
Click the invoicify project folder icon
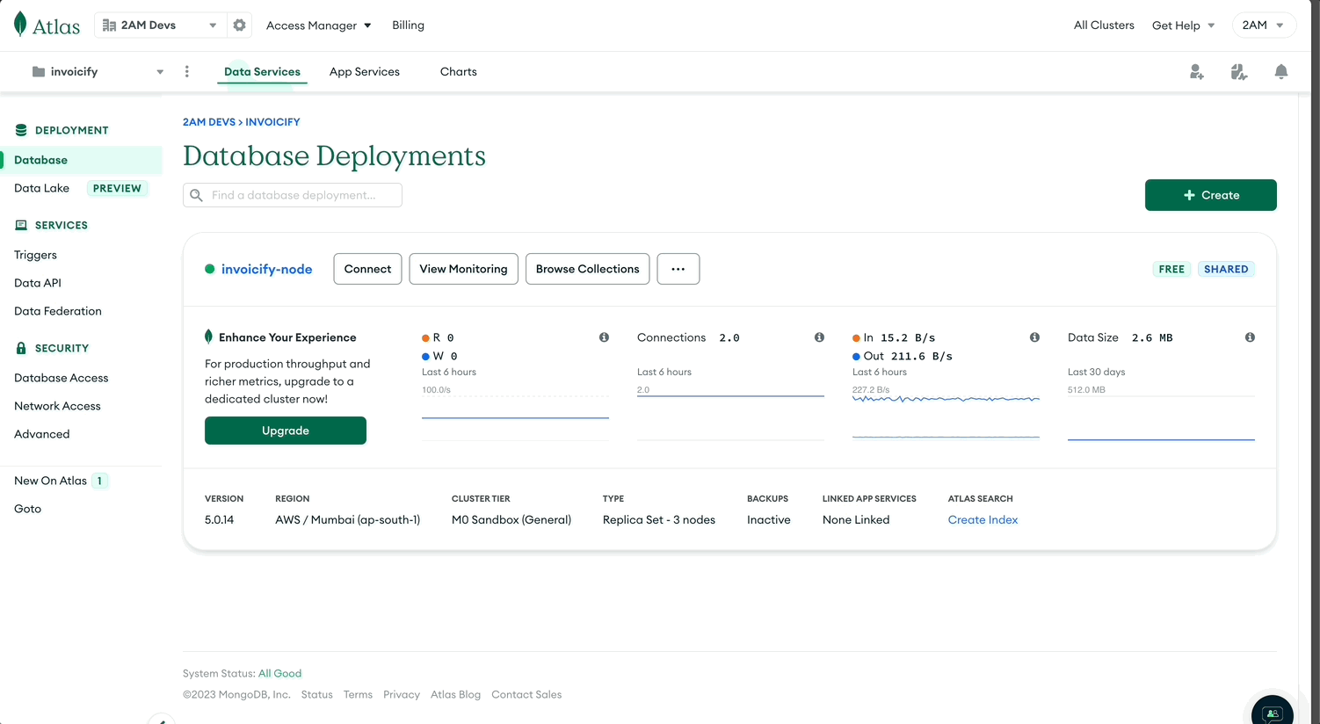coord(39,72)
